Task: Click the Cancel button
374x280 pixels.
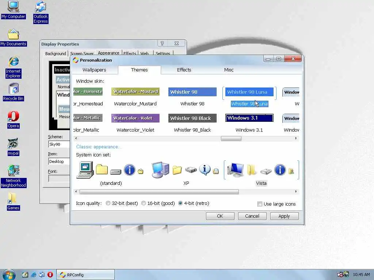Action: pyautogui.click(x=252, y=216)
